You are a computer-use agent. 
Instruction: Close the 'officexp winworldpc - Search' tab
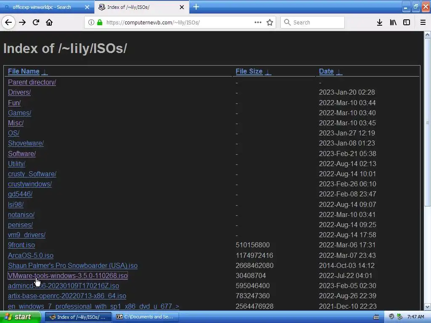point(87,7)
